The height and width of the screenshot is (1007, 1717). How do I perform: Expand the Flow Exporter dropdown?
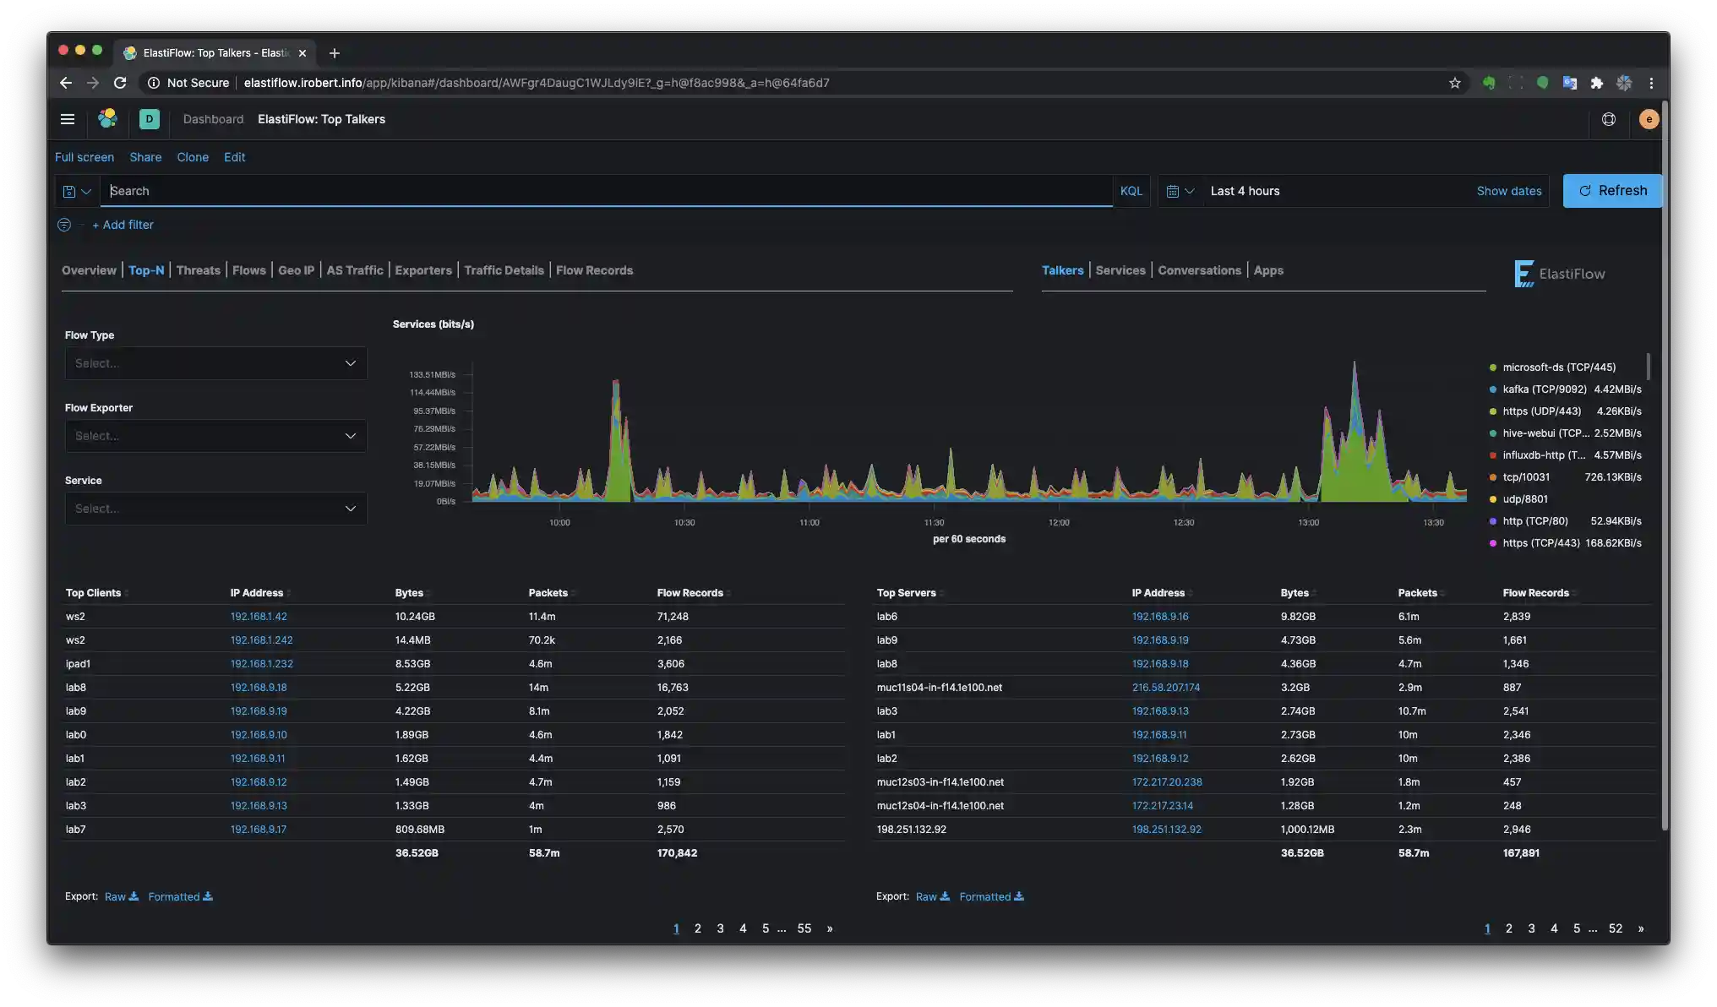(x=215, y=436)
